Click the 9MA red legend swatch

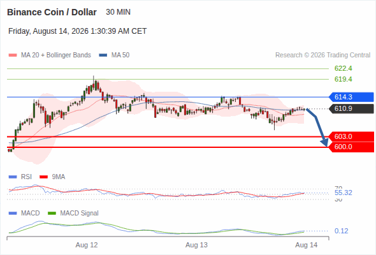coord(43,177)
